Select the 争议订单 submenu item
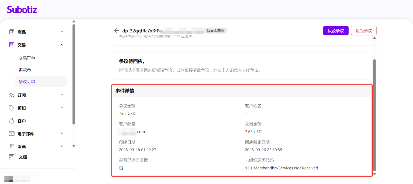Screen dimensions: 413x184 (x=27, y=82)
